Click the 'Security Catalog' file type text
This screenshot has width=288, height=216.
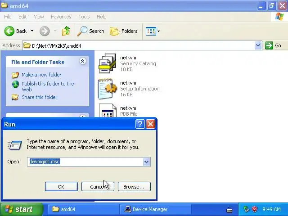pyautogui.click(x=138, y=63)
